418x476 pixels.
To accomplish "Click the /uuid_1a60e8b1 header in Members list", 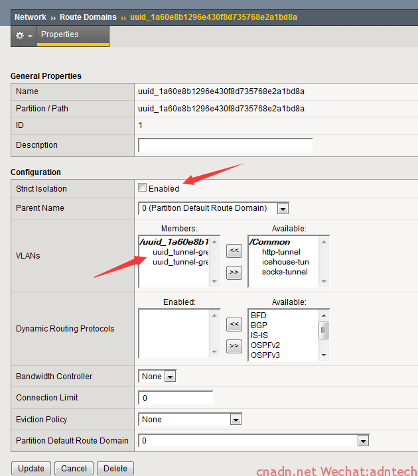I will 174,242.
